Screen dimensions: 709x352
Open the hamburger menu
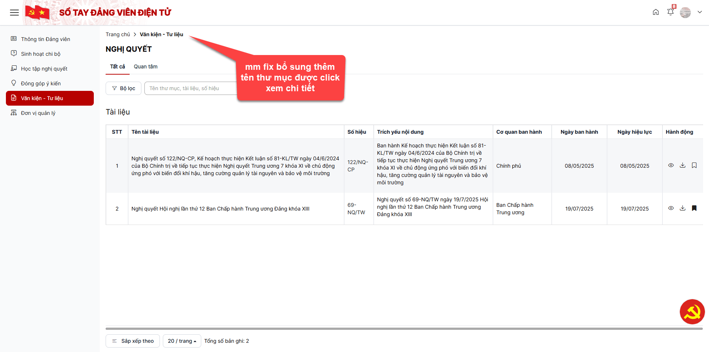coord(14,13)
